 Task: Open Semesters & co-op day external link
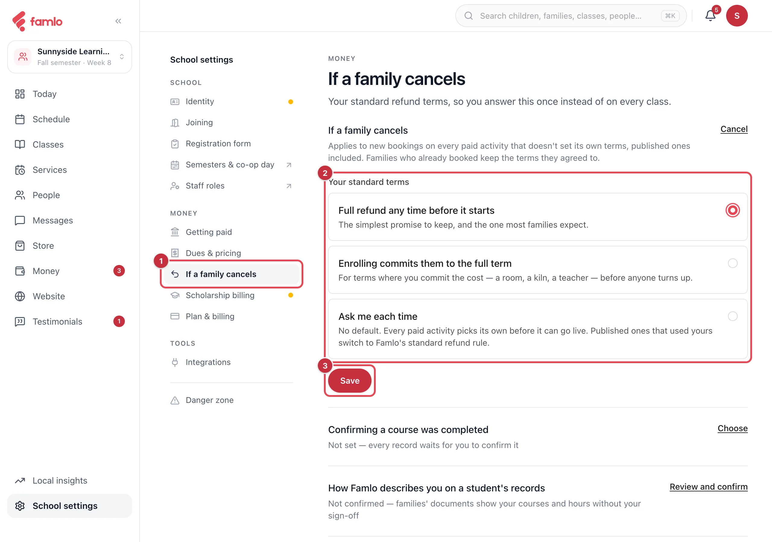coord(232,165)
